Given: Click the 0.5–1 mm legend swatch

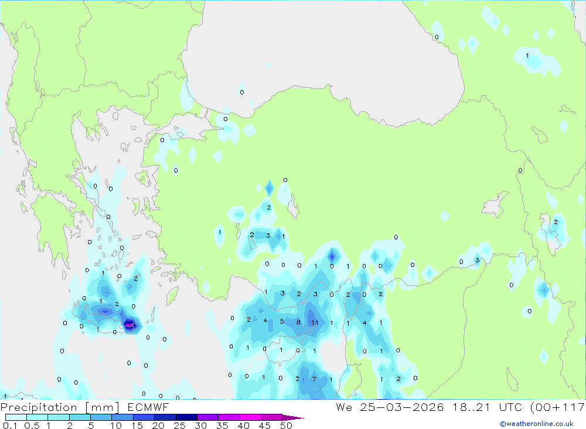Looking at the screenshot, I should [x=38, y=417].
